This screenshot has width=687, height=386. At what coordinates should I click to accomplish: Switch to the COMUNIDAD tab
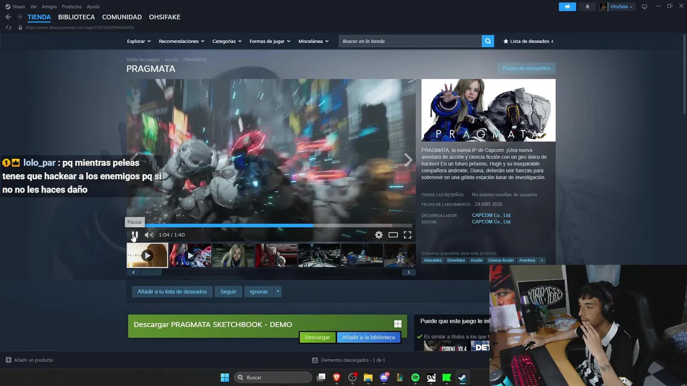[122, 17]
